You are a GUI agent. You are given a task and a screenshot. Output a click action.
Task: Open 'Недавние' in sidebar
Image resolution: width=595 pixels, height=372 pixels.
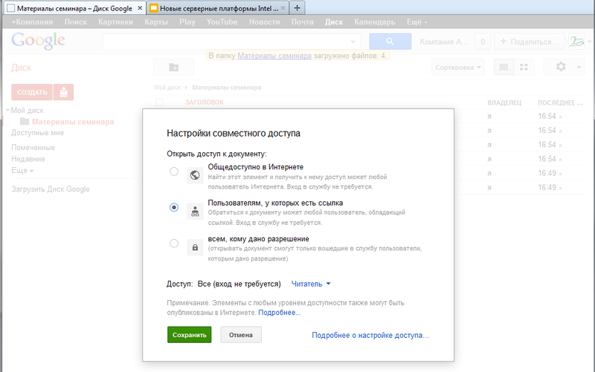click(28, 159)
